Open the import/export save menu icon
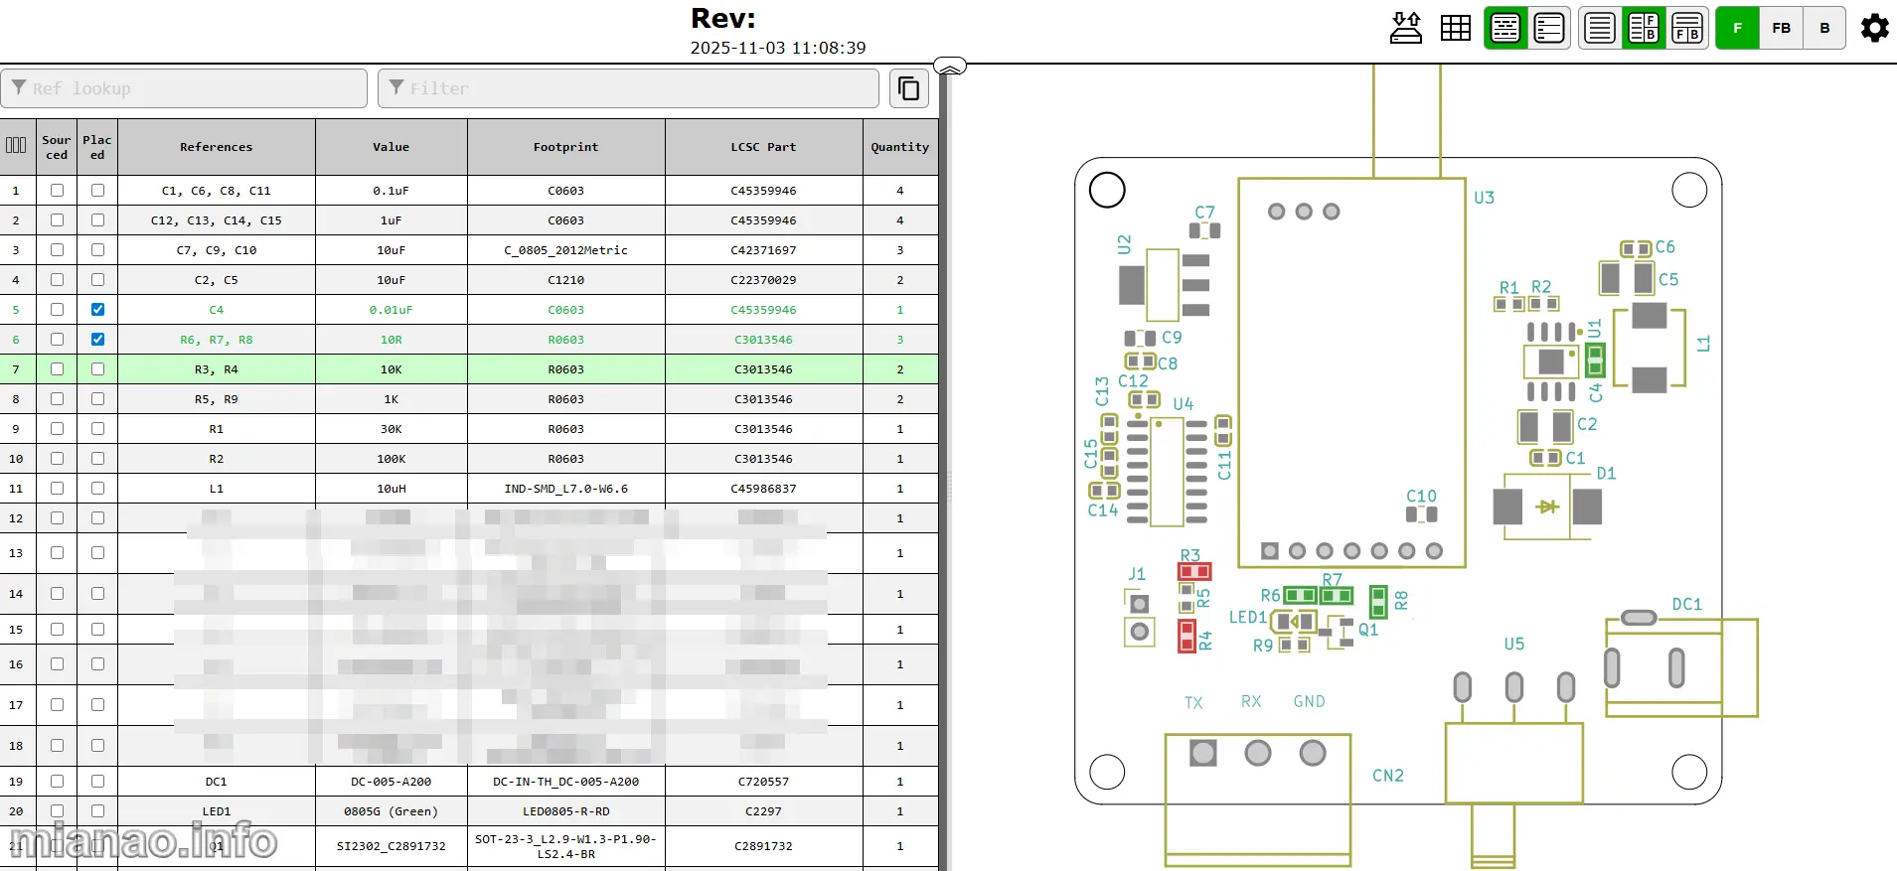This screenshot has width=1897, height=871. [1405, 28]
